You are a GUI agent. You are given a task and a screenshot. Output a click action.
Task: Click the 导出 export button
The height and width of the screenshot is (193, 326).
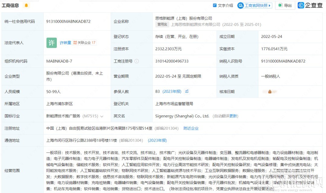(285, 5)
